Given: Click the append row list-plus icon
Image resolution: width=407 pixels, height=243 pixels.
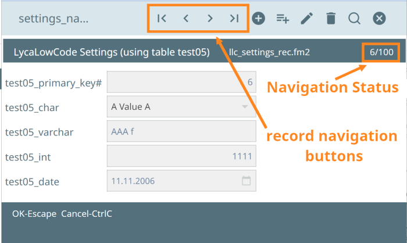Looking at the screenshot, I should tap(283, 19).
